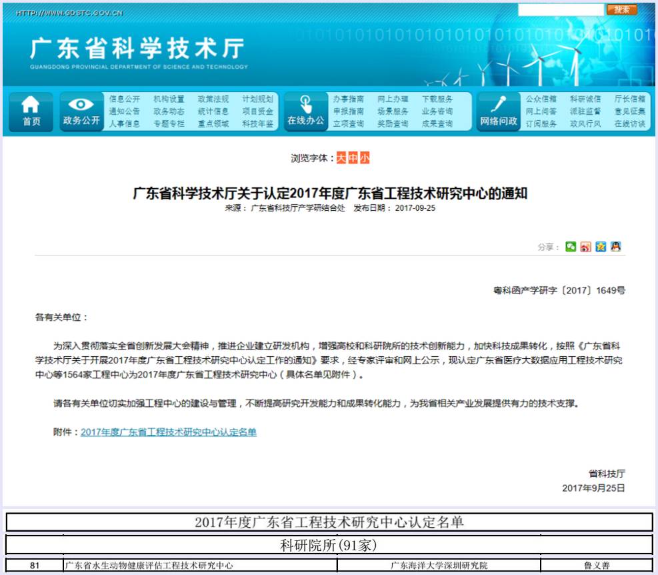Click table cell 广东海洋大学深圳研究院
Screen dimensions: 658x575
(439, 566)
